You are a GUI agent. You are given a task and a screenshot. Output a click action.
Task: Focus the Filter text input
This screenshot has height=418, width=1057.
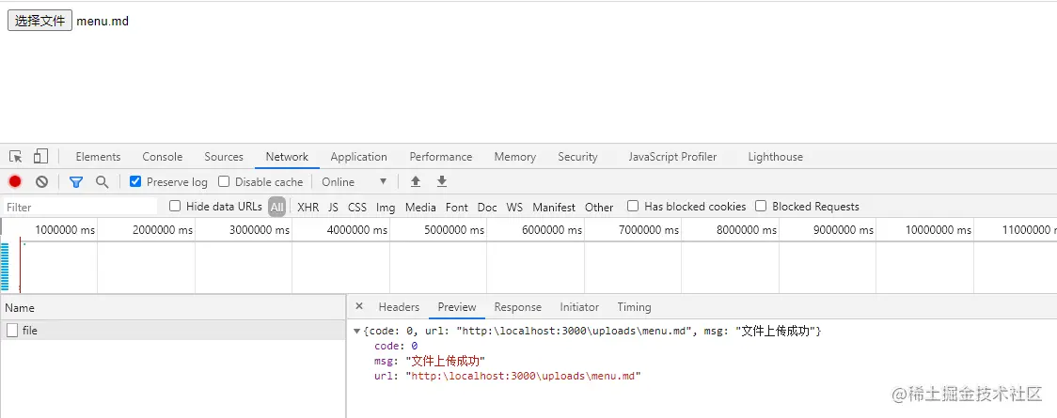point(81,207)
